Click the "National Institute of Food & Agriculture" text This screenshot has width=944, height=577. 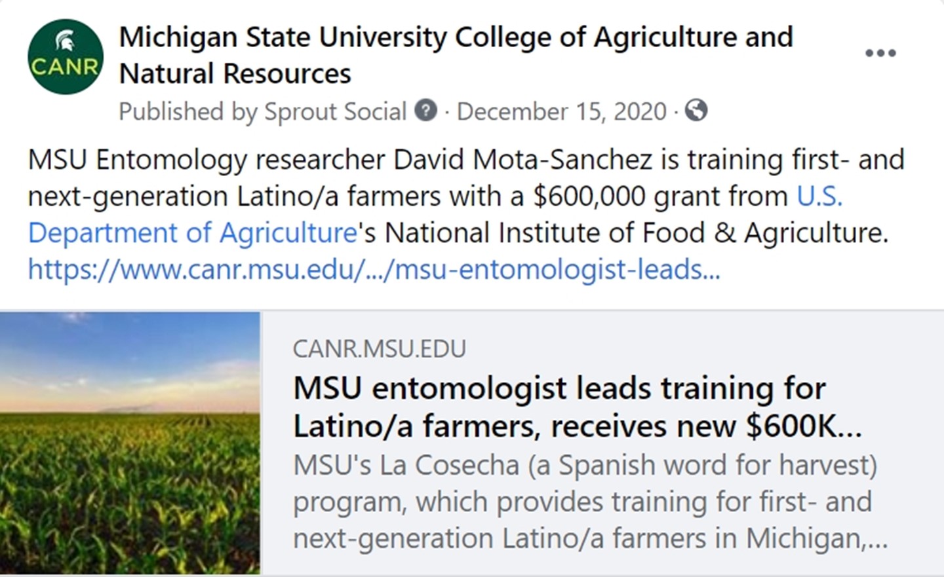tap(636, 233)
